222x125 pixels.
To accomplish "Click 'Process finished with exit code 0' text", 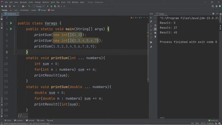I will coord(188,42).
